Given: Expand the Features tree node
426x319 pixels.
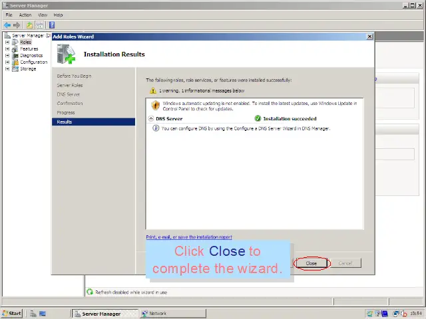Looking at the screenshot, I should [7, 49].
